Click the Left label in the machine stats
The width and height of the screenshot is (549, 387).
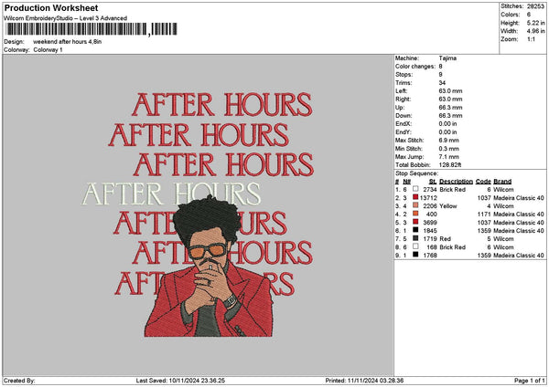click(x=401, y=91)
